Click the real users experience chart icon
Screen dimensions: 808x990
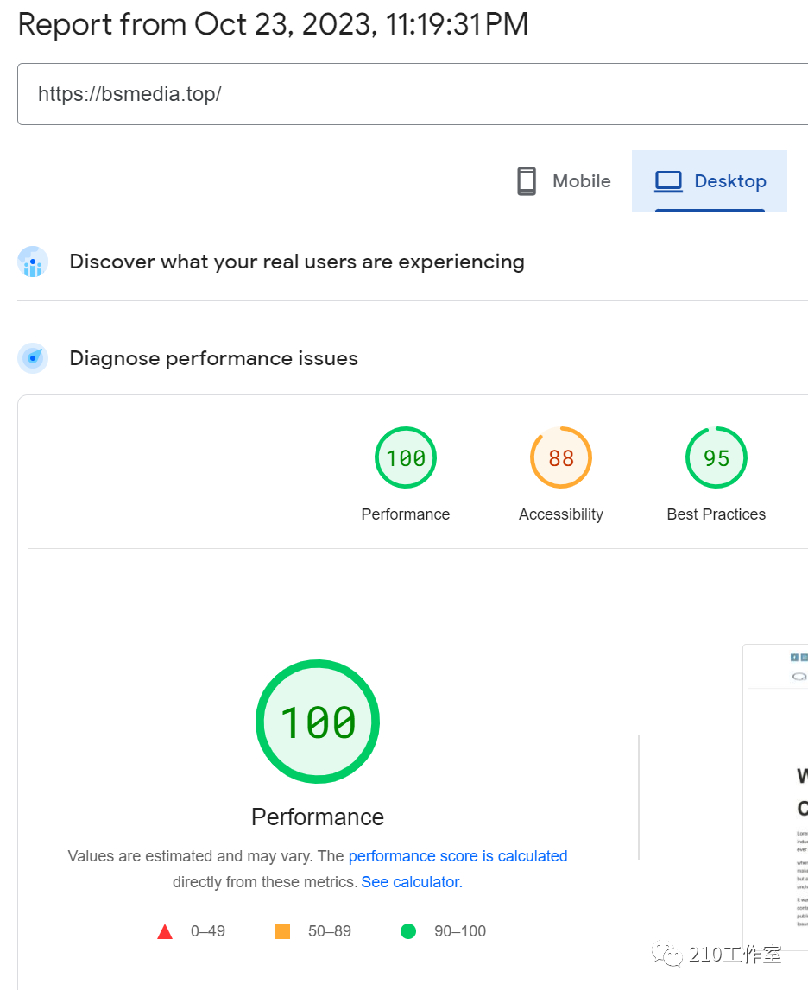[33, 262]
